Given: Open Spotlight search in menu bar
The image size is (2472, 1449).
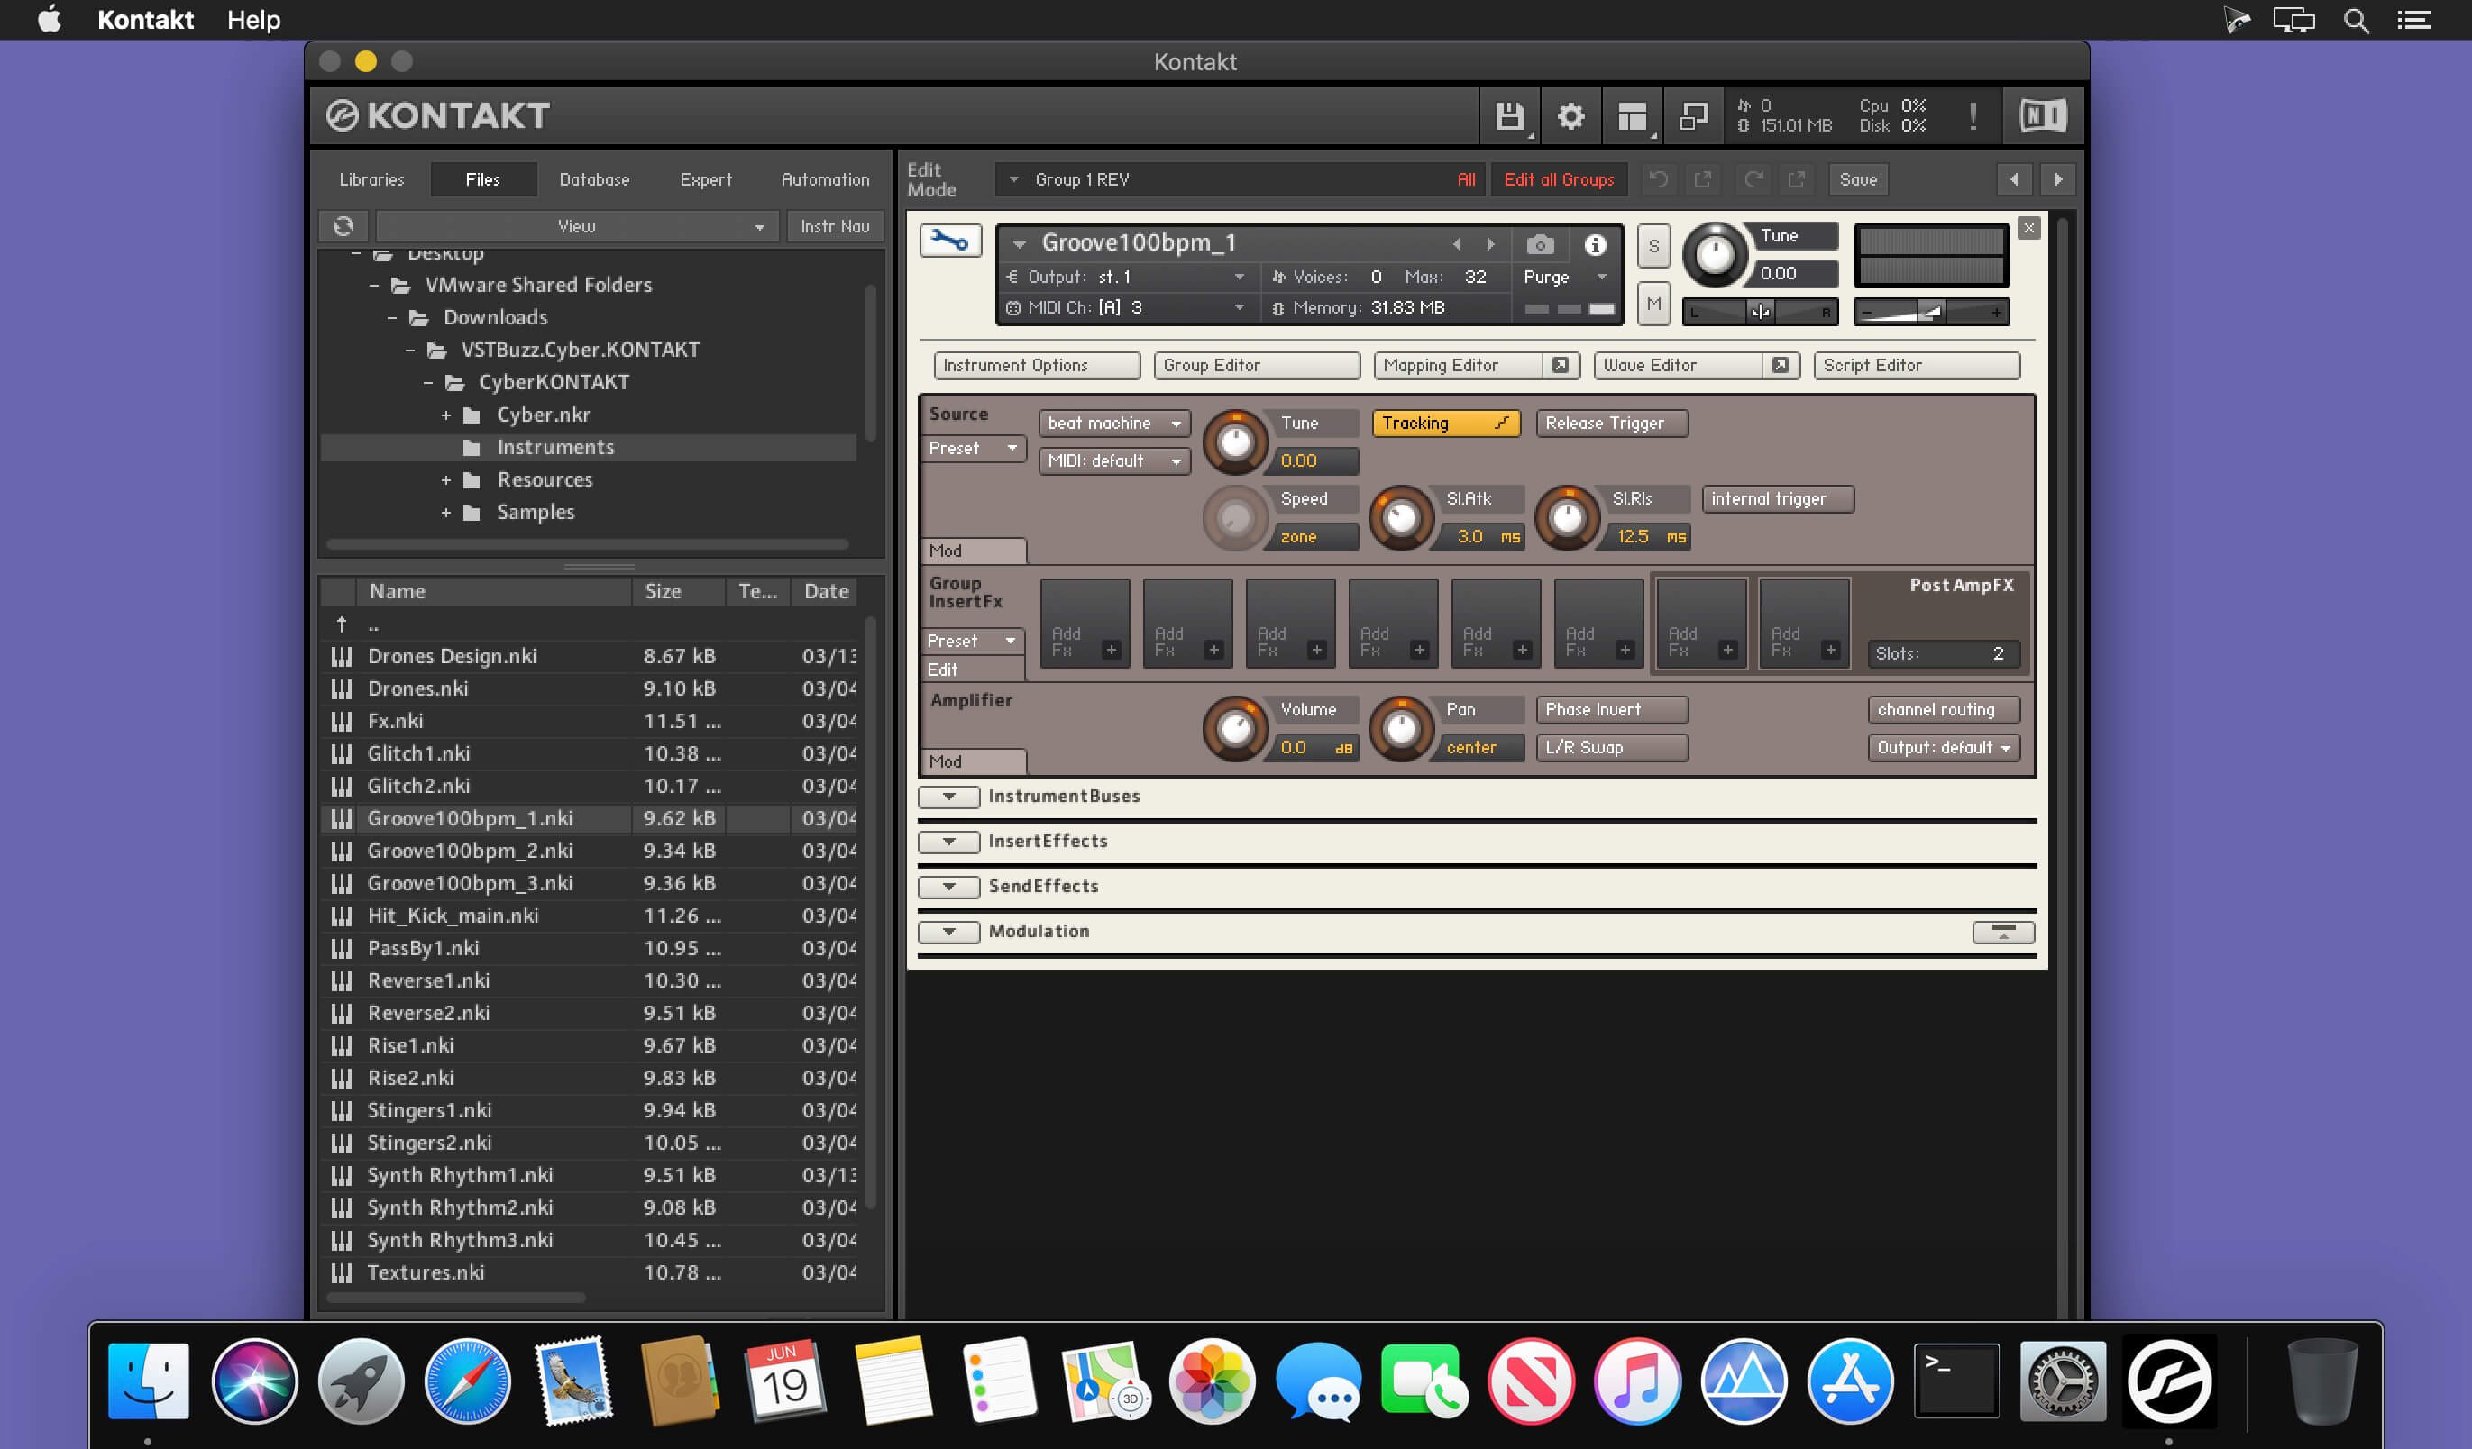Looking at the screenshot, I should (x=2356, y=20).
